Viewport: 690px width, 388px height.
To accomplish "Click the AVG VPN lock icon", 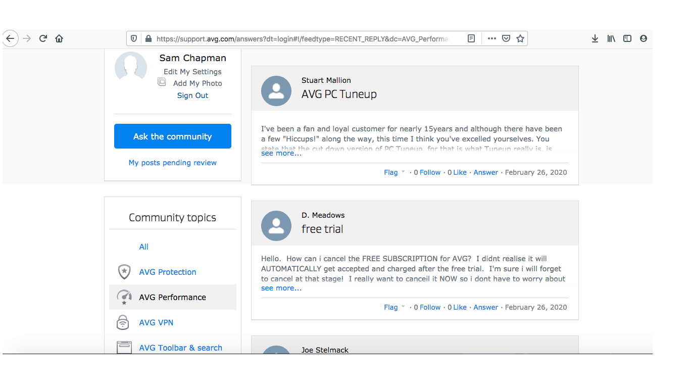I will point(123,322).
